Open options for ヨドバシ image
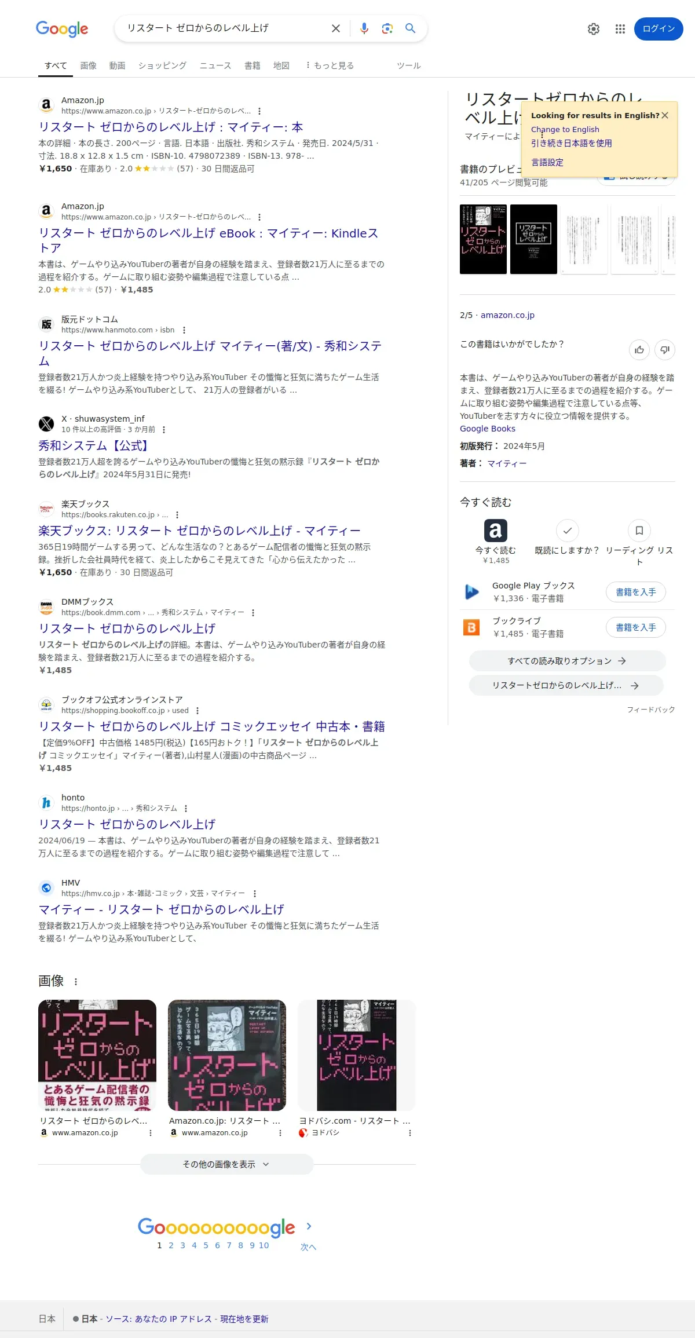 tap(410, 1133)
